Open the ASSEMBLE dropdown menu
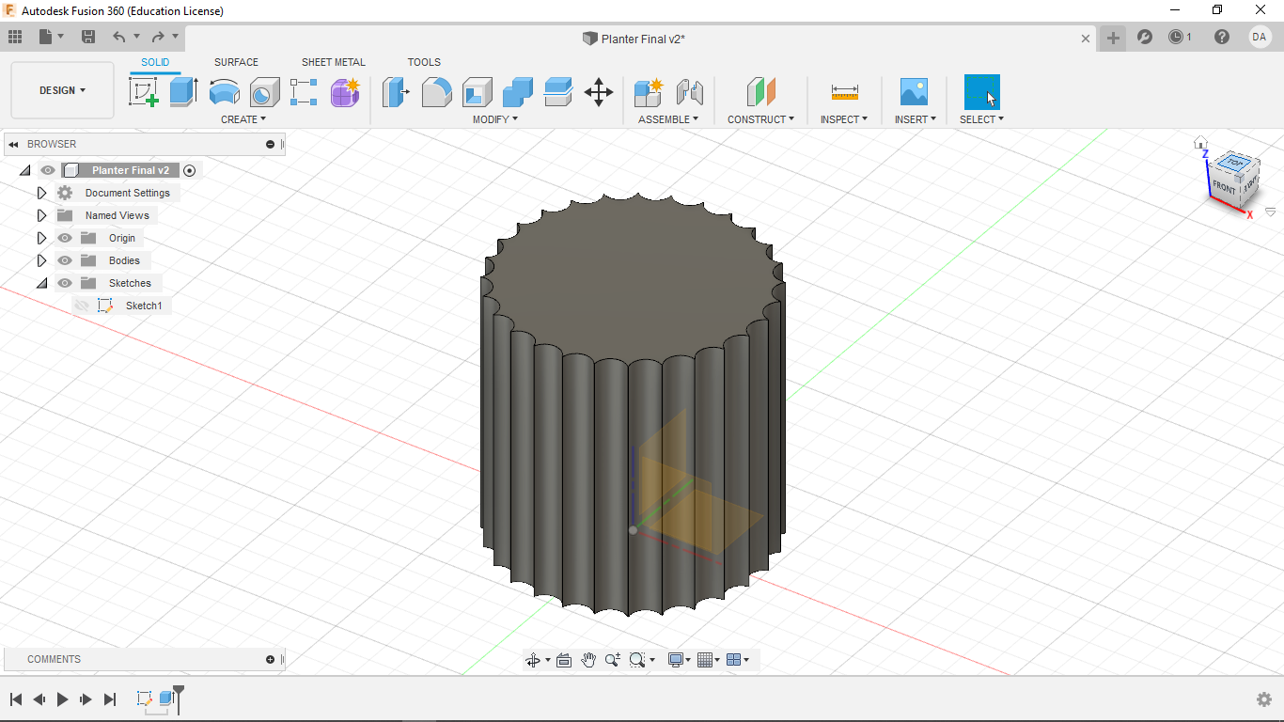The image size is (1284, 722). click(x=668, y=119)
